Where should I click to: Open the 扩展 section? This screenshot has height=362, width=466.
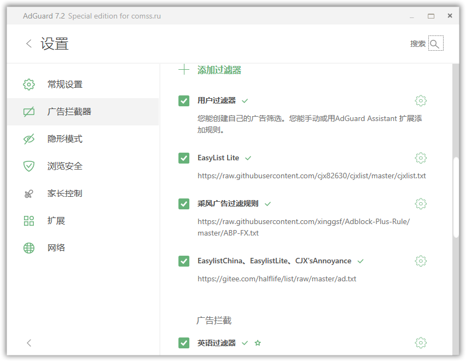coord(83,221)
